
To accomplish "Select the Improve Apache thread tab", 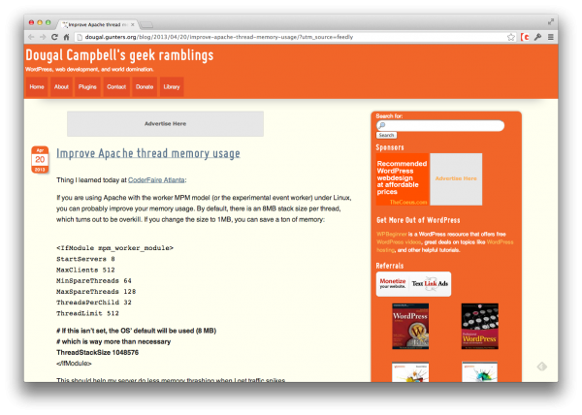I will [x=98, y=25].
